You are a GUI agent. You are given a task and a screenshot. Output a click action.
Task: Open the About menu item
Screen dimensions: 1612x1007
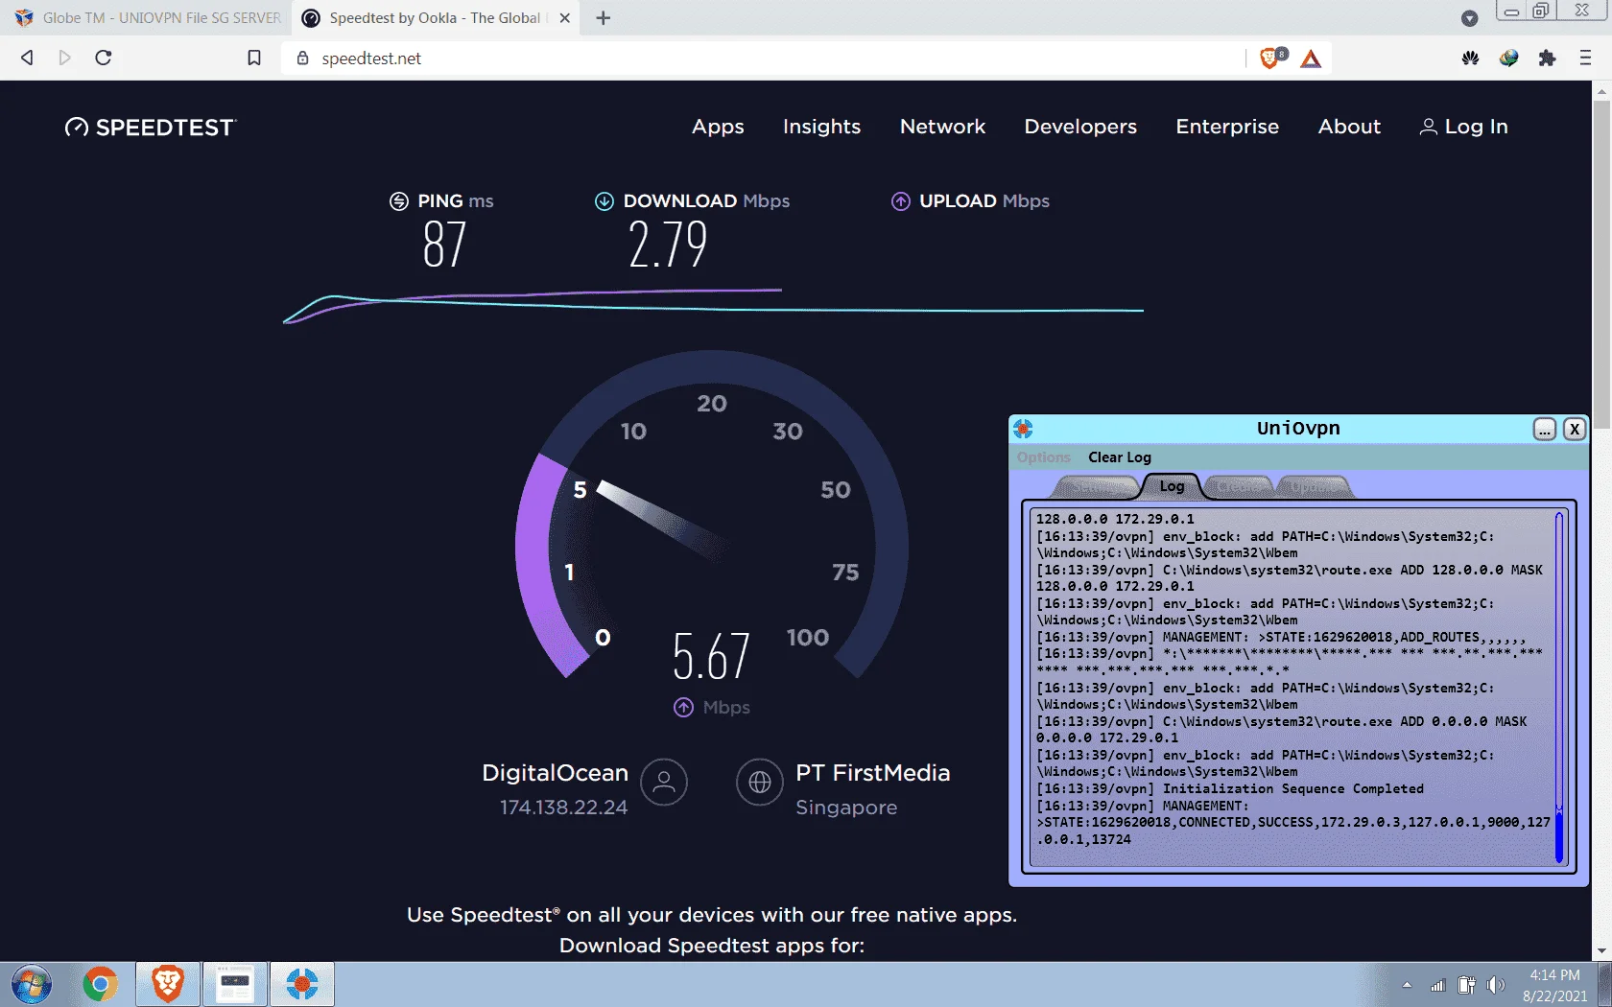click(x=1349, y=127)
